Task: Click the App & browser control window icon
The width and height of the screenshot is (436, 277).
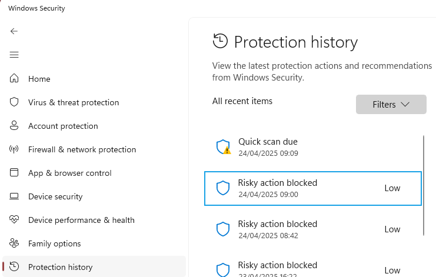Action: tap(14, 172)
